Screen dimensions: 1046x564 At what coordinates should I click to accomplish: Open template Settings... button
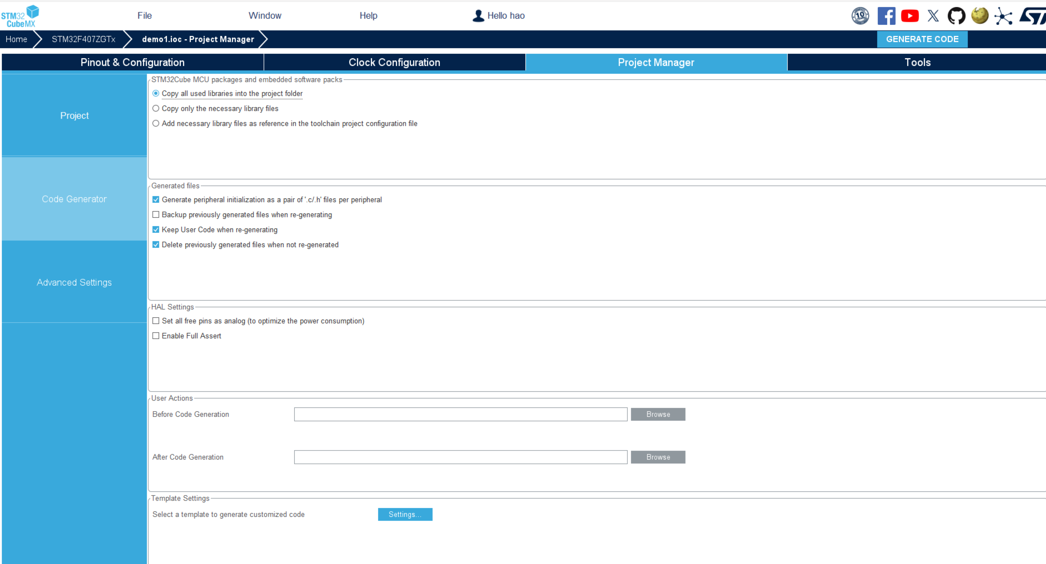point(404,514)
